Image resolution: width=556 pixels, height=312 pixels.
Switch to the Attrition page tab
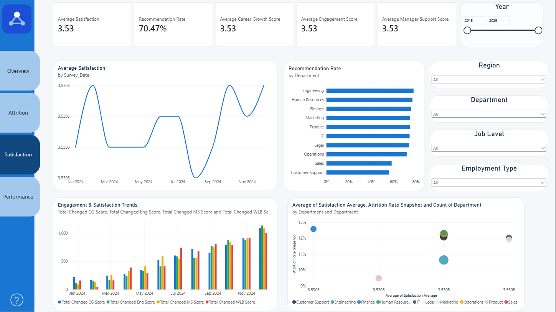(x=18, y=113)
